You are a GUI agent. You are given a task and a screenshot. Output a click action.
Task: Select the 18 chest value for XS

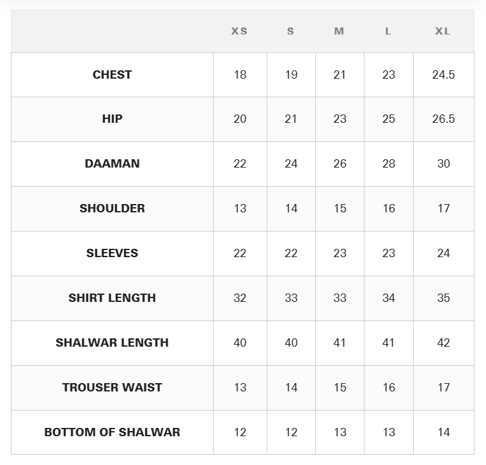click(240, 75)
